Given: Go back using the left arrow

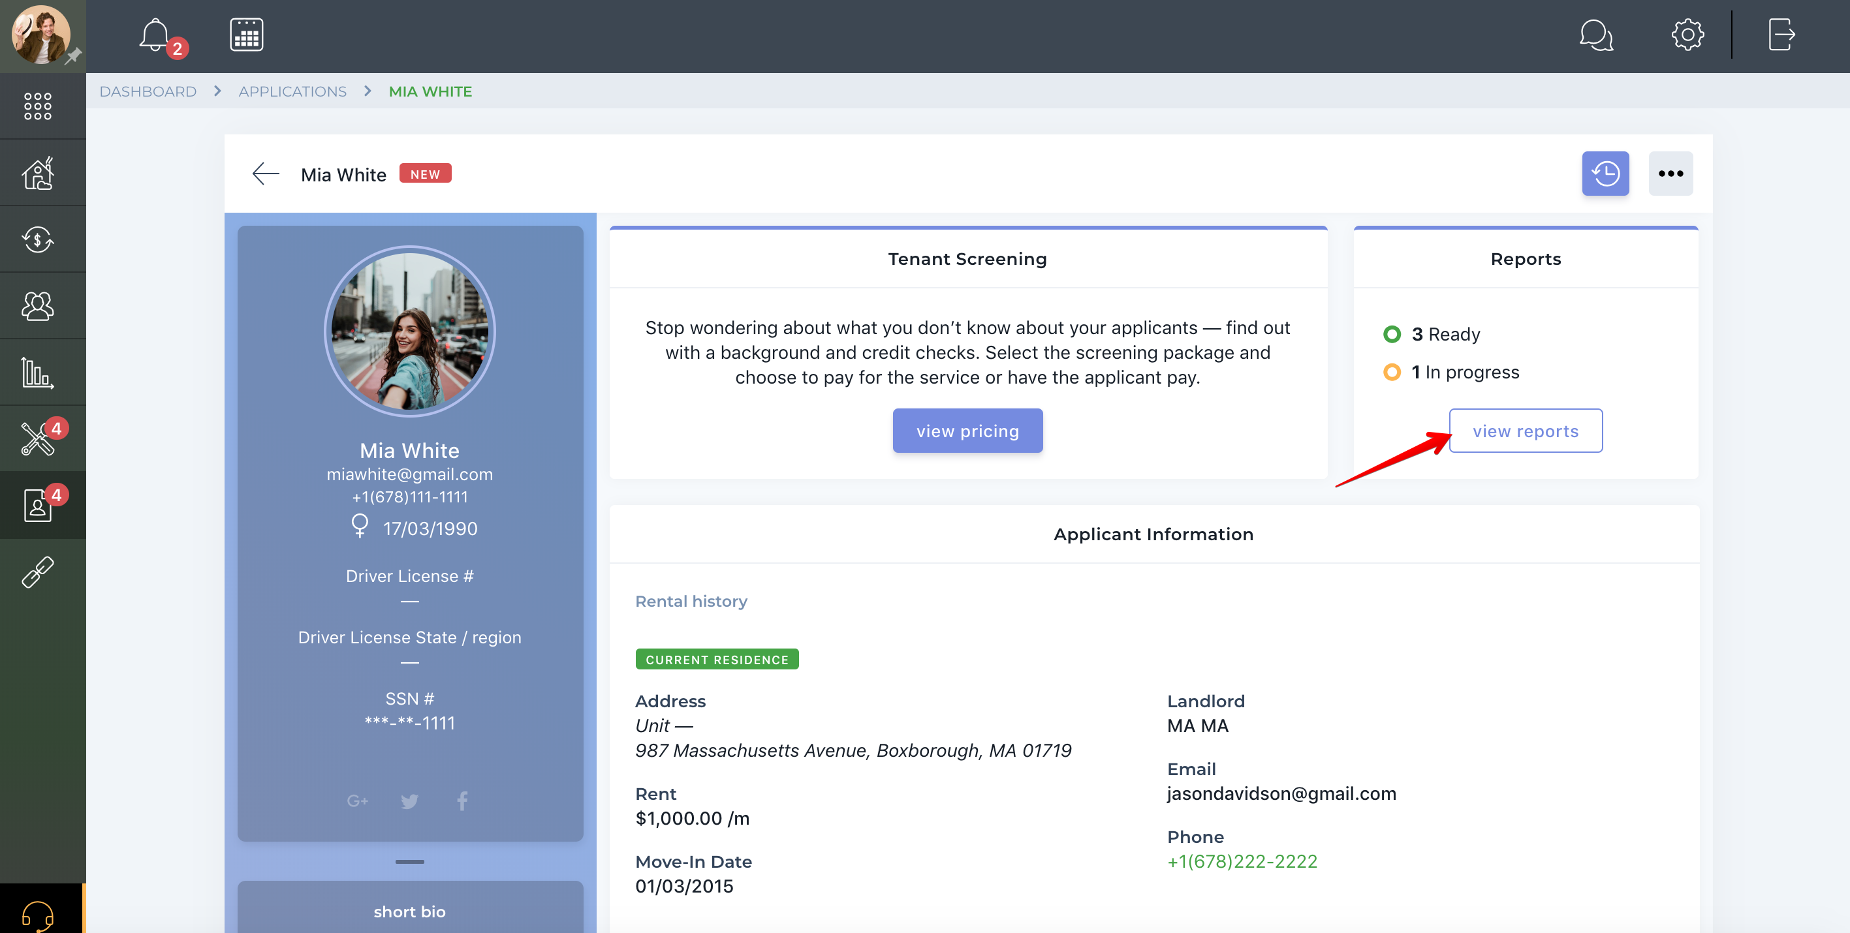Looking at the screenshot, I should [265, 174].
